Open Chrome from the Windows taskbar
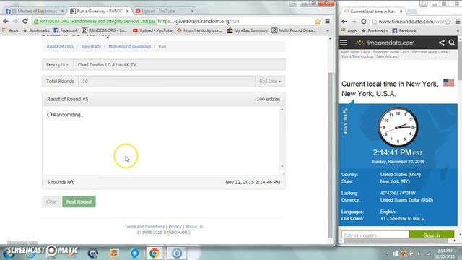This screenshot has width=462, height=260. pos(154,253)
